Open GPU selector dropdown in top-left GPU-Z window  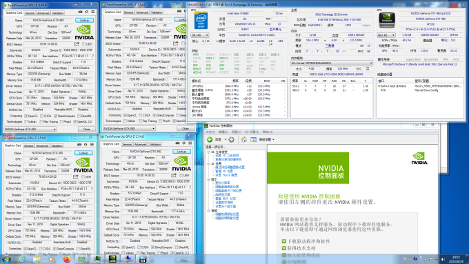pyautogui.click(x=30, y=129)
